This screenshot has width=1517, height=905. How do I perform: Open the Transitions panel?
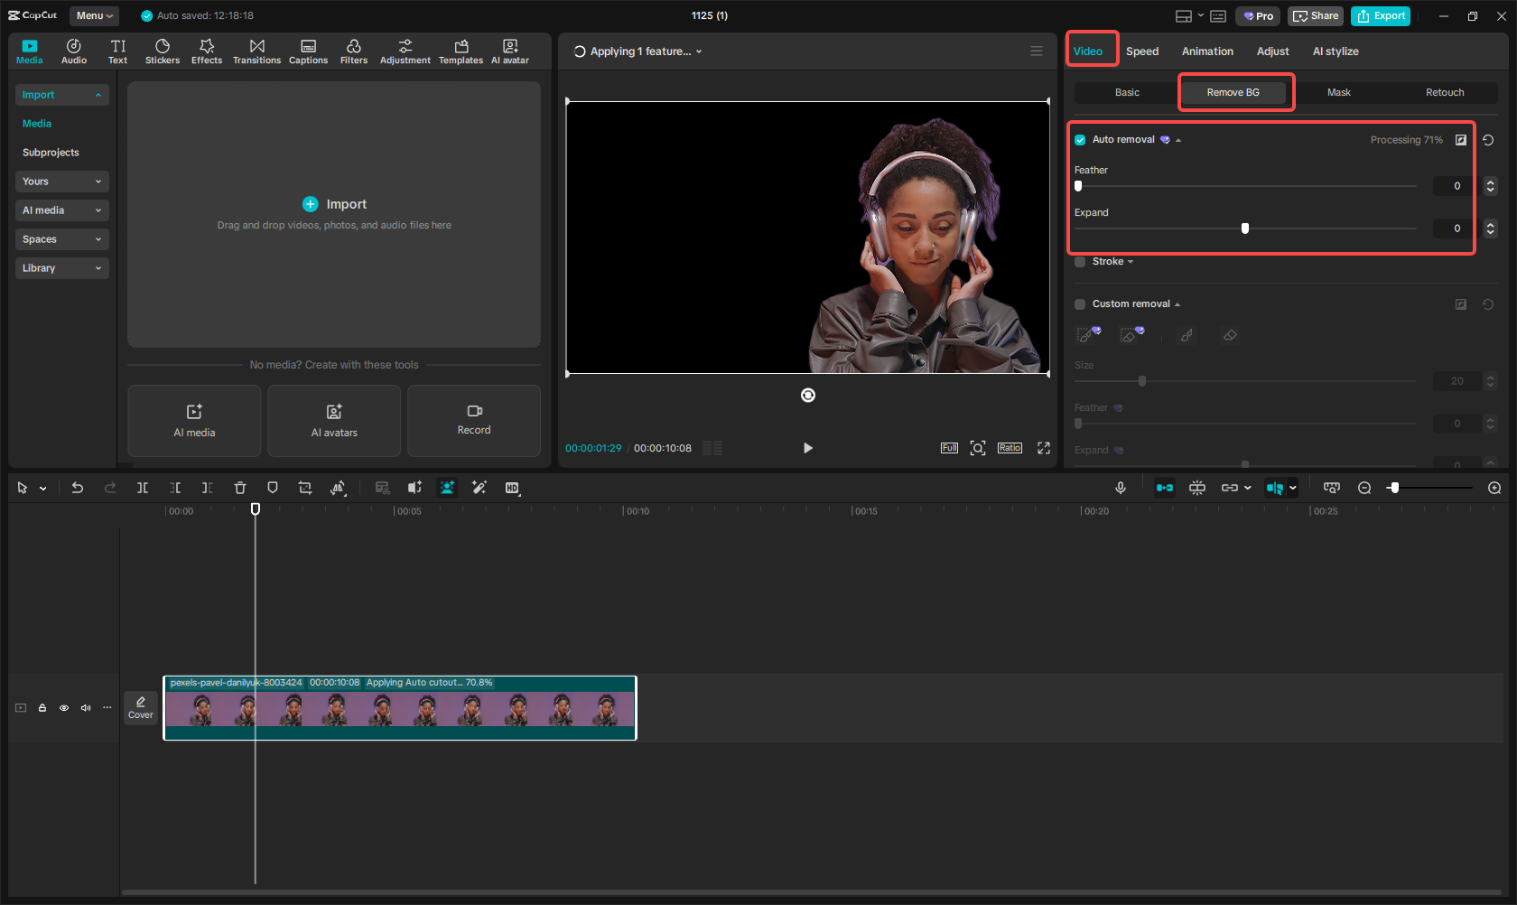click(x=256, y=51)
